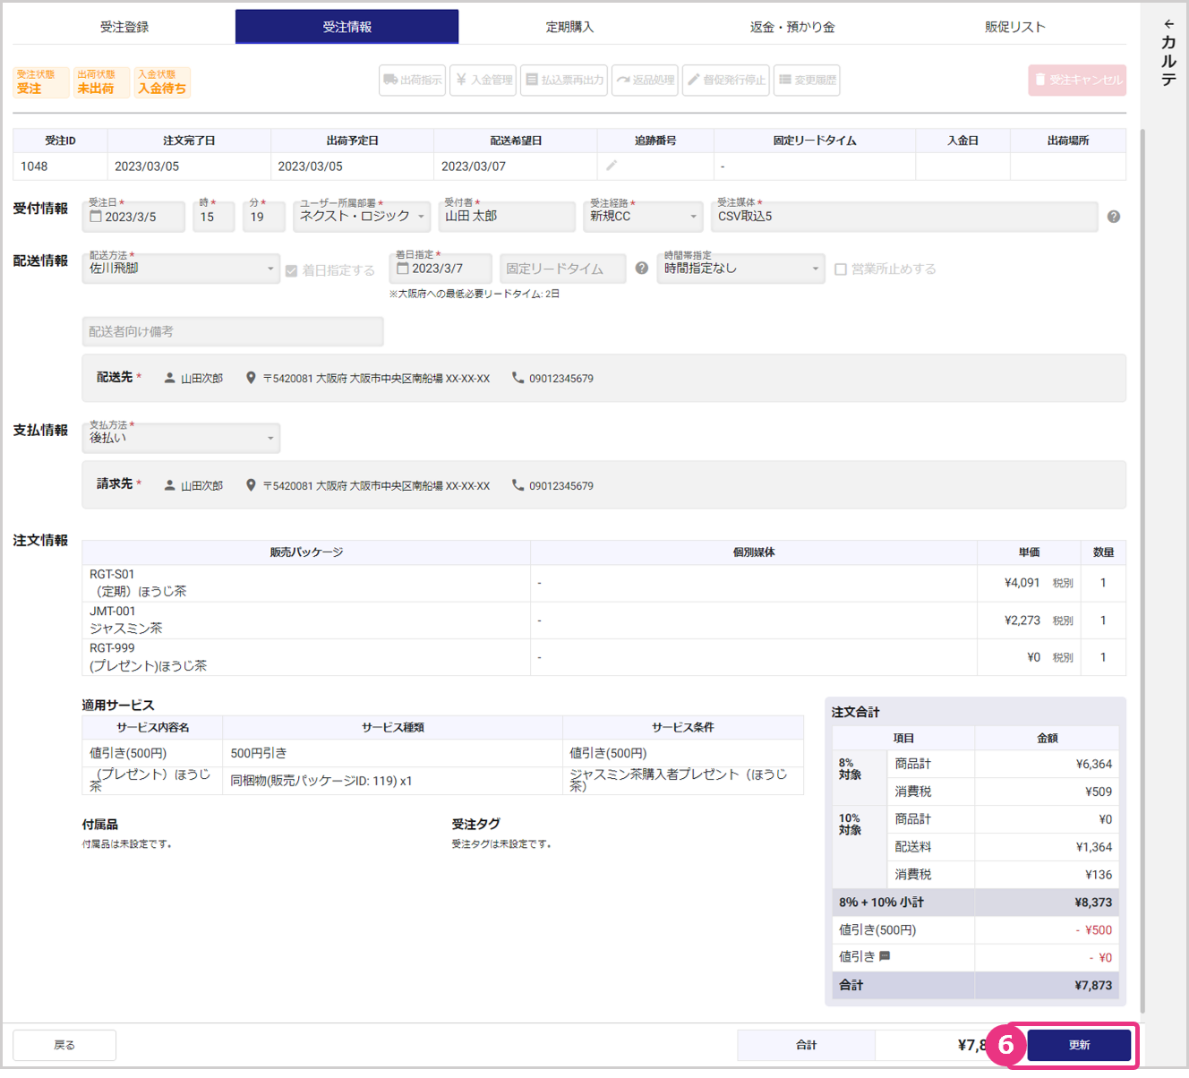Viewport: 1189px width, 1078px height.
Task: Open the 変更履歴 history button
Action: coord(807,81)
